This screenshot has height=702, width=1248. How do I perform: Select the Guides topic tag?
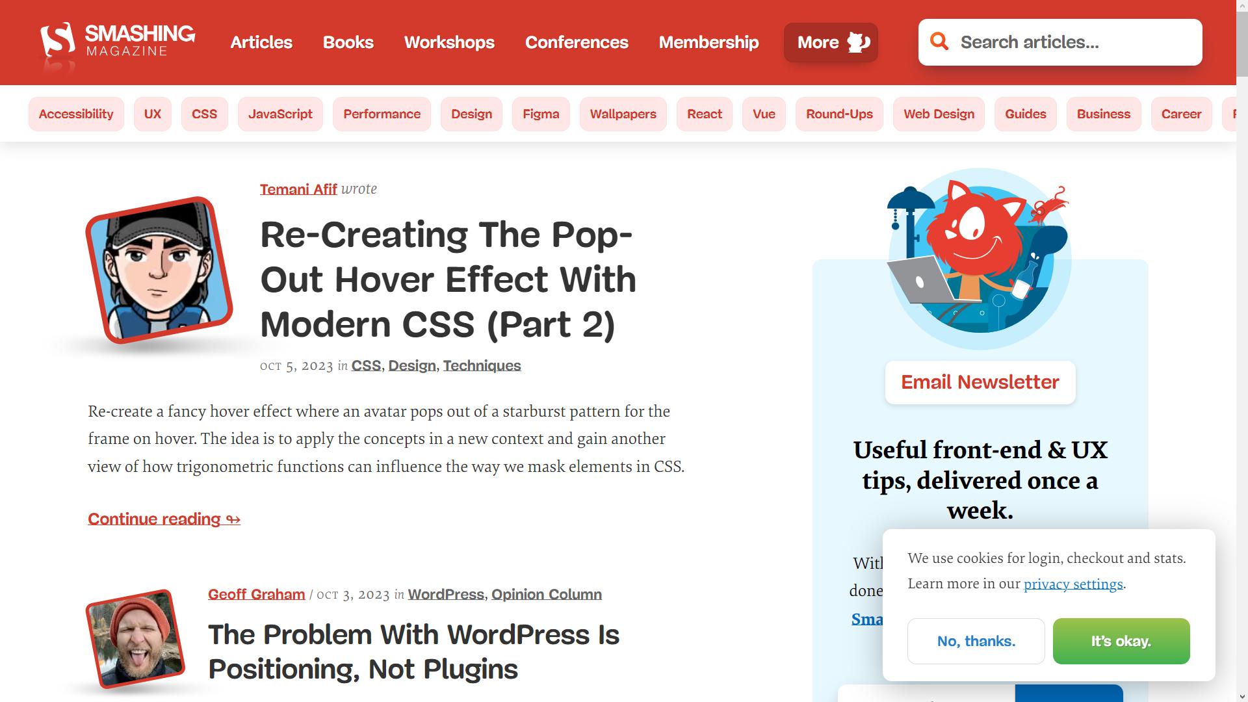[x=1026, y=114]
